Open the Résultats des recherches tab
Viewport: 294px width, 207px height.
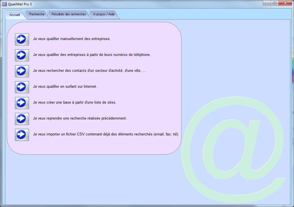point(69,14)
